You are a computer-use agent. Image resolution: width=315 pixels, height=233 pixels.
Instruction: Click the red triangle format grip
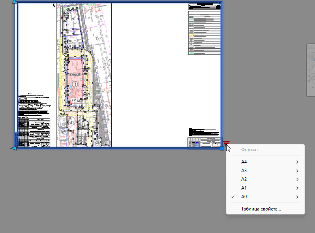pyautogui.click(x=226, y=143)
